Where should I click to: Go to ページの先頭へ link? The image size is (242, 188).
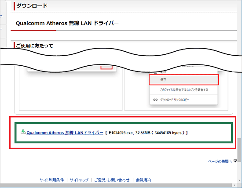tap(220, 161)
